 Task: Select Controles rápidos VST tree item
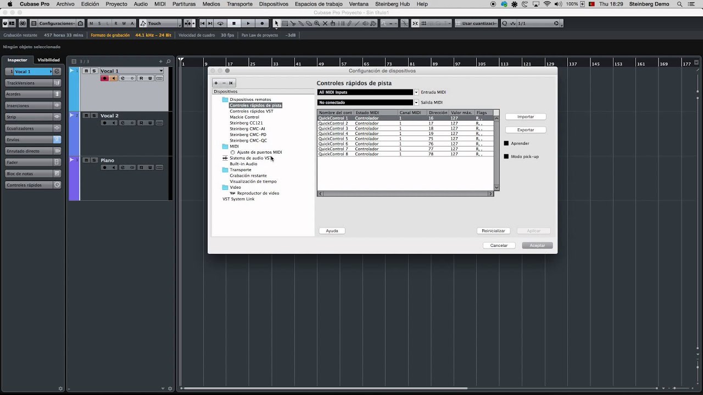pos(251,111)
